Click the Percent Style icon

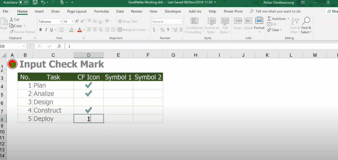[162, 30]
